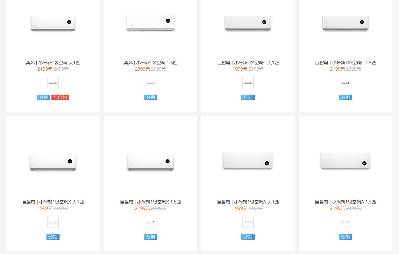Click 分期 badge under 空调X 1.5匹
The width and height of the screenshot is (399, 254).
(150, 237)
